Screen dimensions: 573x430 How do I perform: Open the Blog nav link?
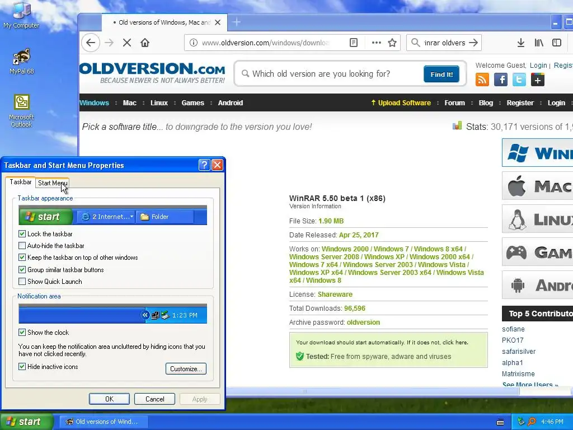486,103
